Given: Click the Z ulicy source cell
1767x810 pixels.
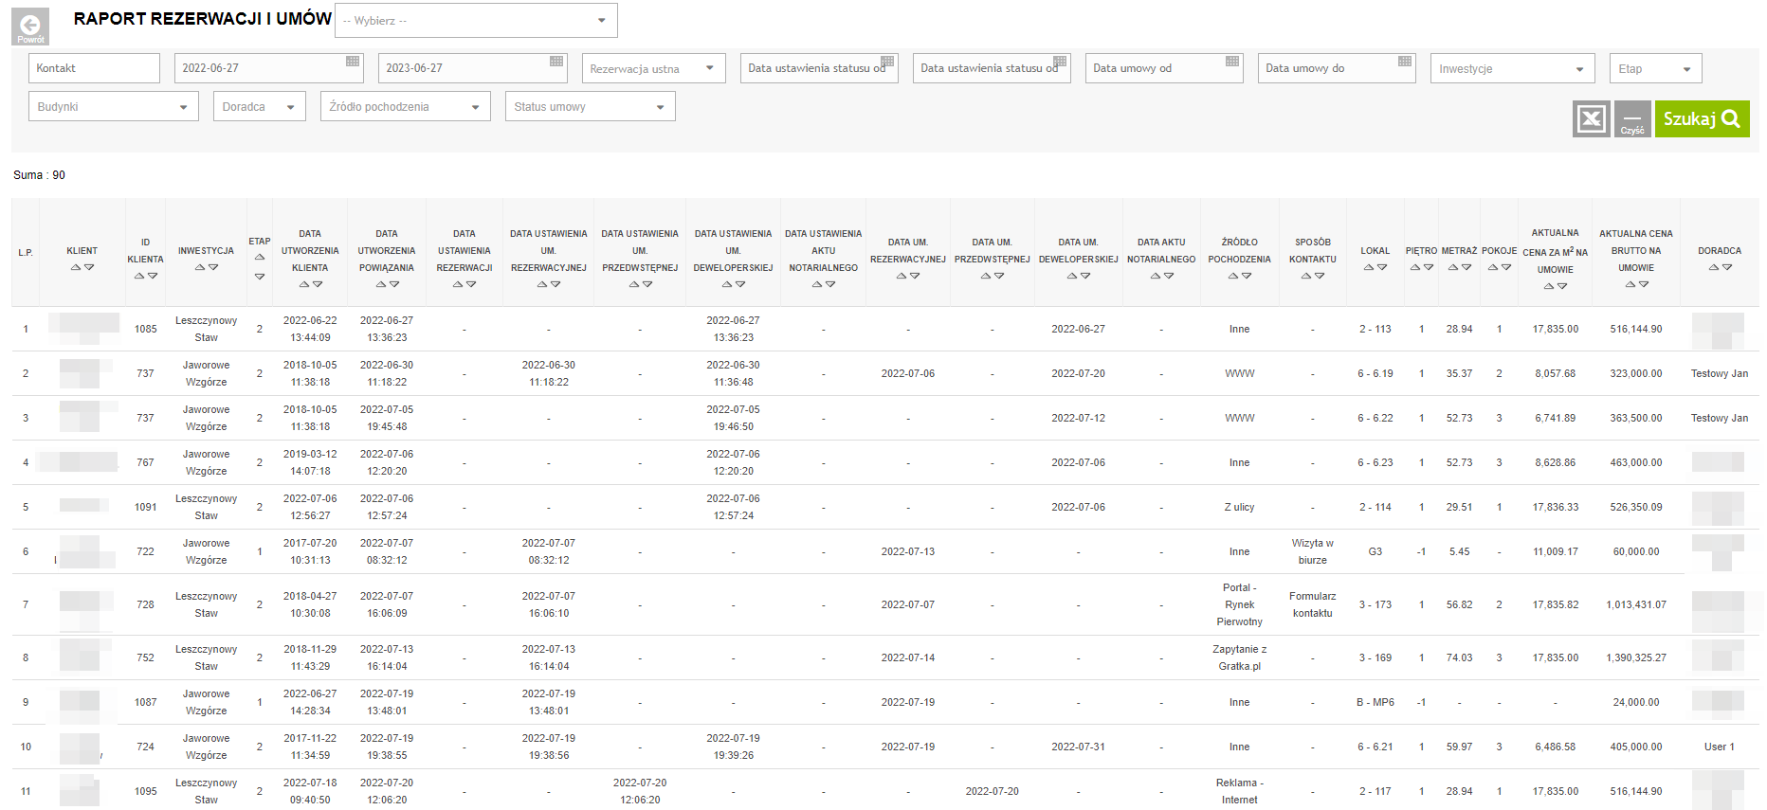Looking at the screenshot, I should [1239, 507].
